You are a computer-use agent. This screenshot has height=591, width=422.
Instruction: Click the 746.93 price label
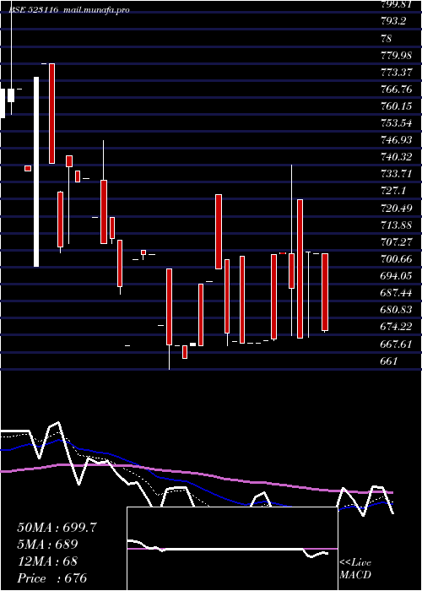[398, 140]
